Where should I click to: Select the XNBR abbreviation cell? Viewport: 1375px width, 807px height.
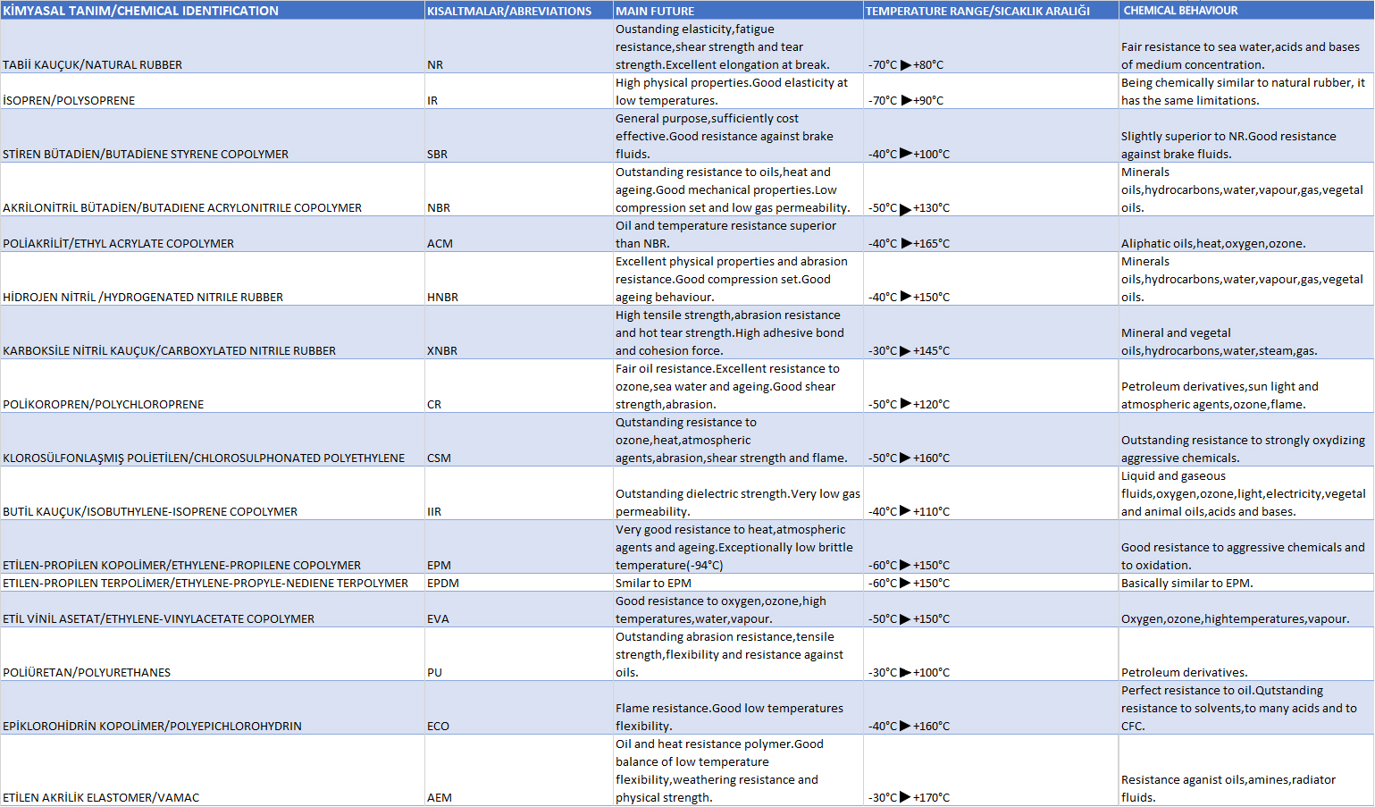tap(519, 332)
